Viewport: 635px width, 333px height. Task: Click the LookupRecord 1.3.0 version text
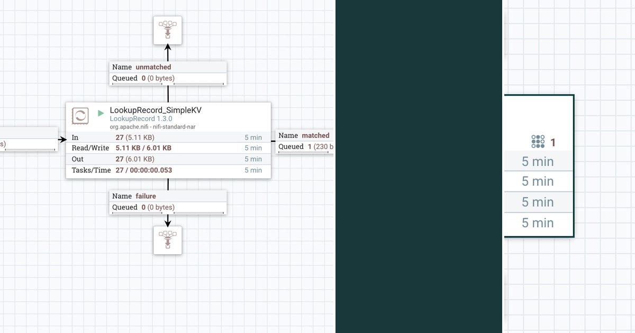coord(141,118)
